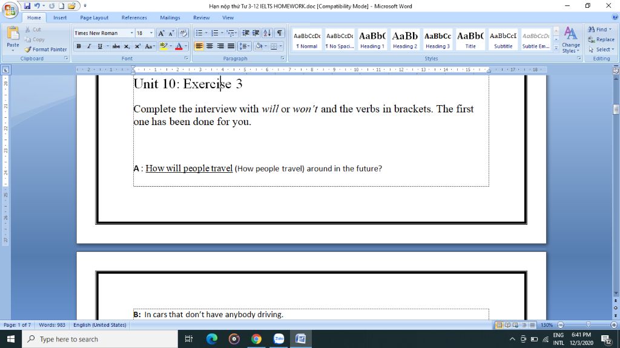Open the font size dropdown
Screen dimensions: 620x348
[151, 33]
